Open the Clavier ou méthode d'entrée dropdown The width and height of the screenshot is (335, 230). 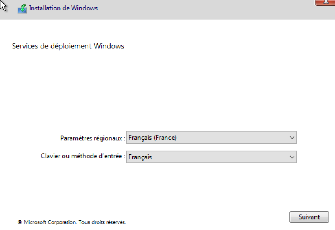click(x=211, y=157)
